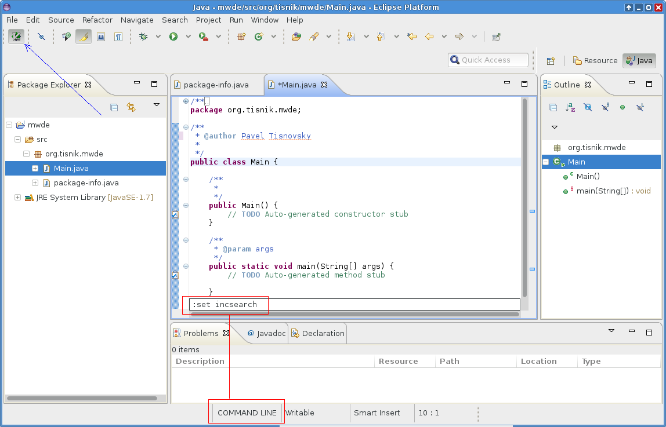This screenshot has height=427, width=666.
Task: Select main(String[]) method in Outline
Action: tap(607, 191)
